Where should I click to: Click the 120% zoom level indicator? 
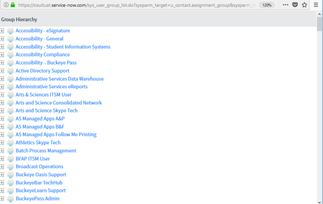(267, 5)
